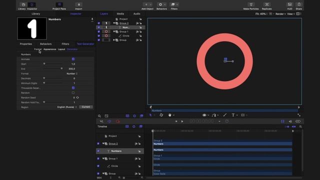
Task: Open the Format Number dropdown
Action: coord(72,73)
